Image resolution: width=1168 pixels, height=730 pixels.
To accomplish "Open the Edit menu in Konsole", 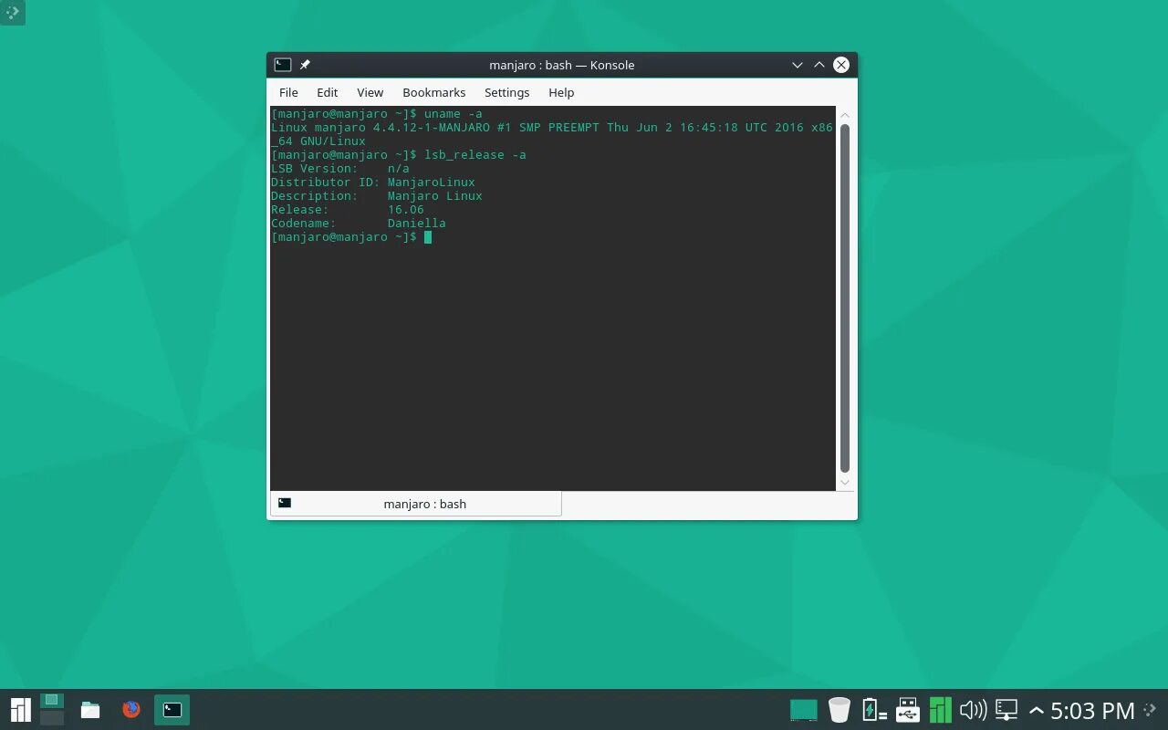I will pyautogui.click(x=327, y=92).
